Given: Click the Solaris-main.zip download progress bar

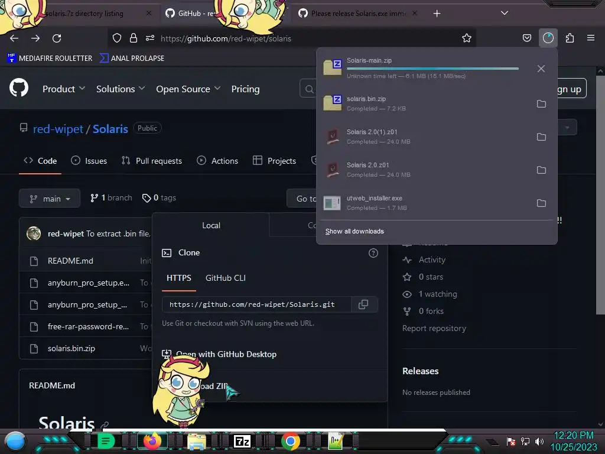Looking at the screenshot, I should (432, 69).
